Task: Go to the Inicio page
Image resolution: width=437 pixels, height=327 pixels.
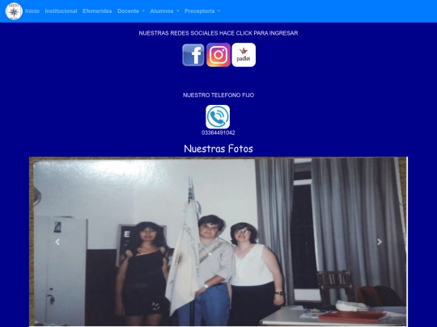Action: coord(32,11)
